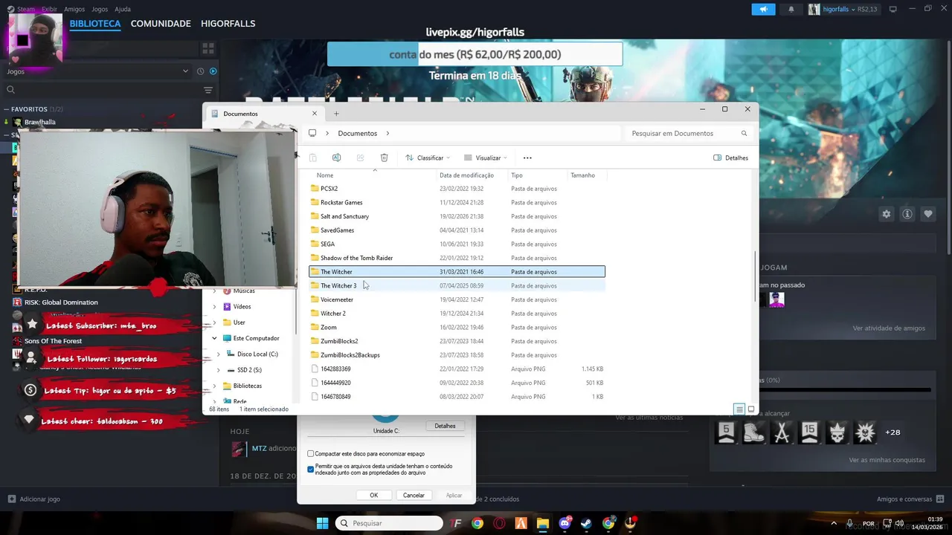Click the Detalhes button in disk properties
Viewport: 952px width, 535px height.
pyautogui.click(x=445, y=426)
